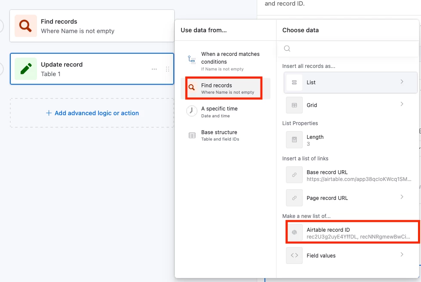Click the Length calculator icon
Screen dimensions: 421x282
click(x=294, y=140)
